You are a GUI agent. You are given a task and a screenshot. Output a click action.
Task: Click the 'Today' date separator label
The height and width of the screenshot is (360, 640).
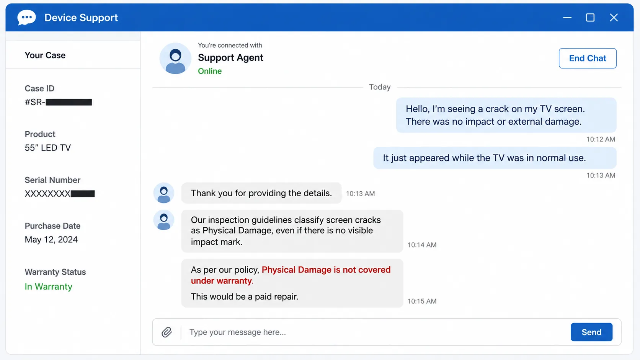coord(380,87)
